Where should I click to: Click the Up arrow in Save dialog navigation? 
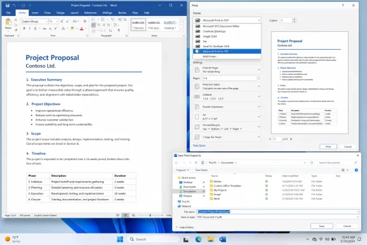pos(196,163)
